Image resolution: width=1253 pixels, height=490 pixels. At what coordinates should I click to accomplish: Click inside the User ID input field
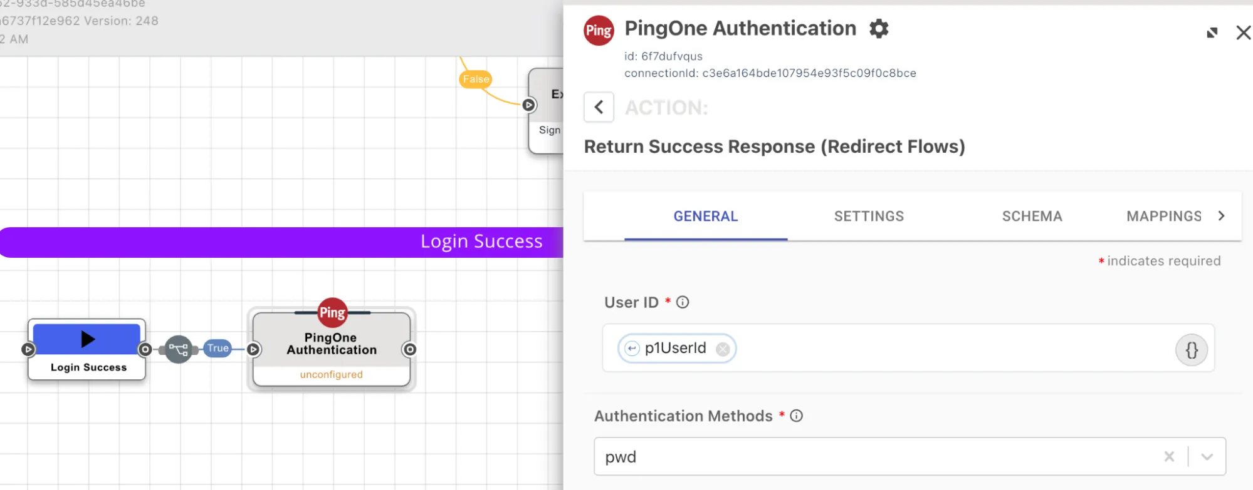coord(908,348)
